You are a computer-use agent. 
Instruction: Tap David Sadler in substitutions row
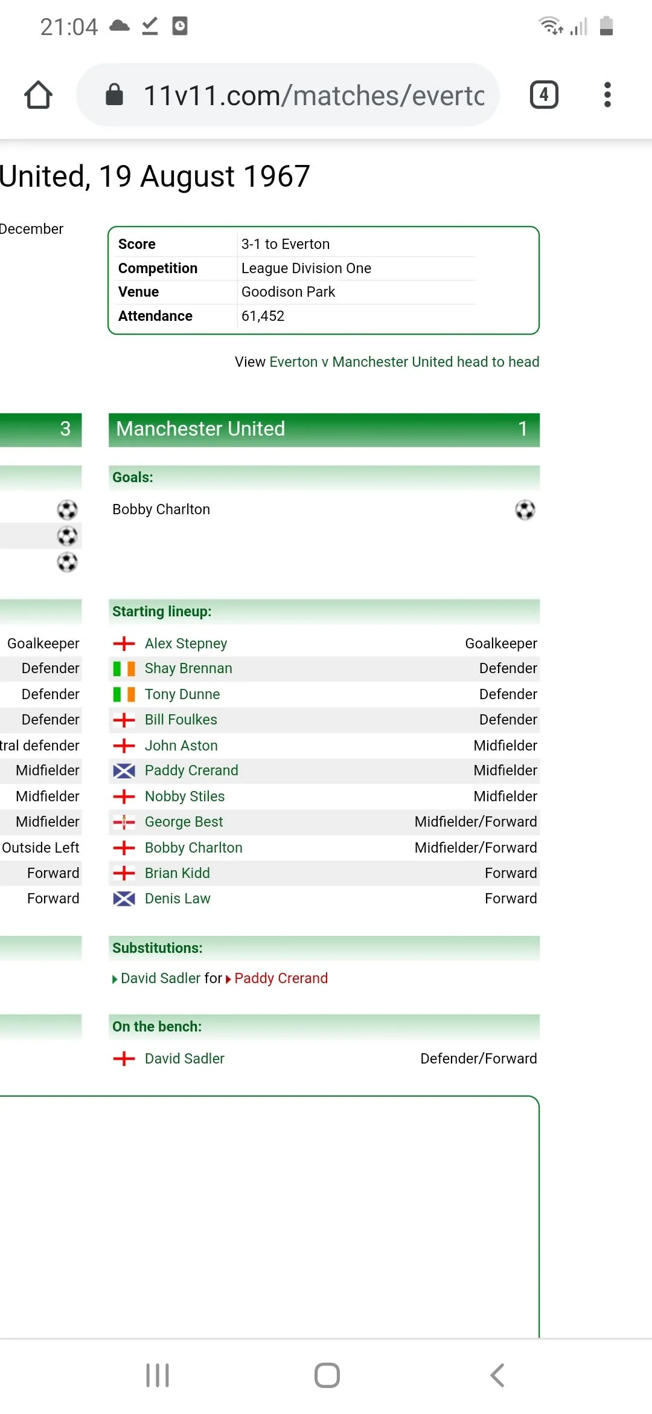161,978
